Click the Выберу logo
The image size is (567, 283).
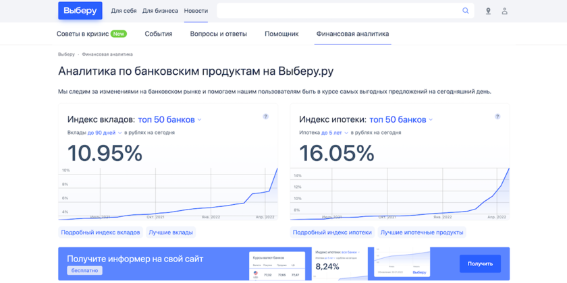tap(80, 11)
